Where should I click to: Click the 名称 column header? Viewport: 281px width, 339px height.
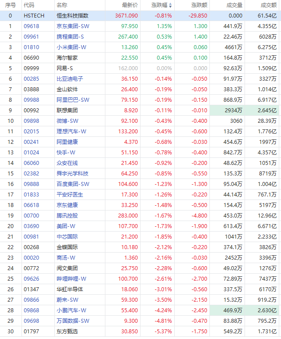click(x=62, y=5)
